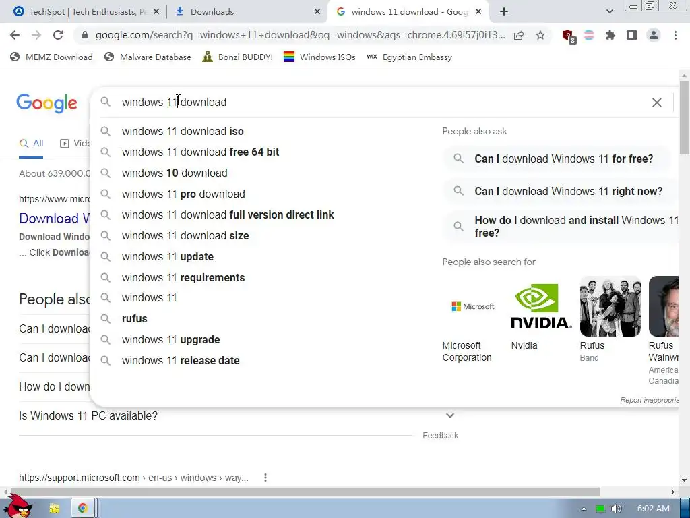Image resolution: width=690 pixels, height=518 pixels.
Task: Close the TechSpot tab
Action: [156, 12]
